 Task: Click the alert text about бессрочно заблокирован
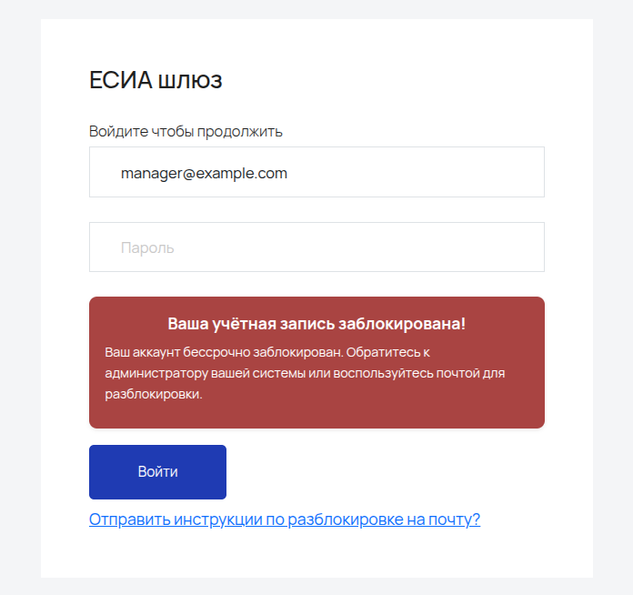point(305,373)
